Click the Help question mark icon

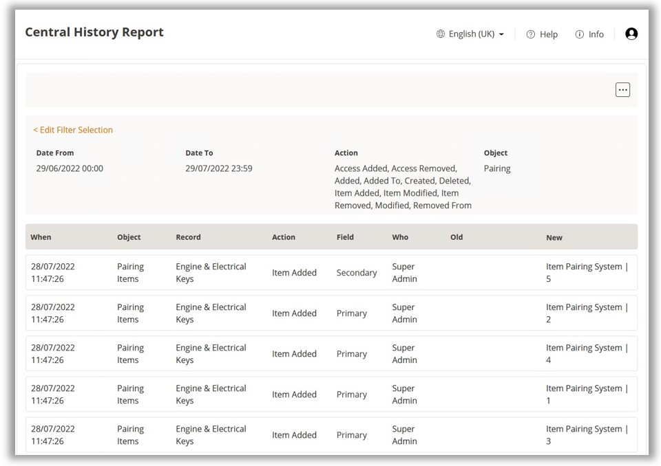pyautogui.click(x=531, y=34)
